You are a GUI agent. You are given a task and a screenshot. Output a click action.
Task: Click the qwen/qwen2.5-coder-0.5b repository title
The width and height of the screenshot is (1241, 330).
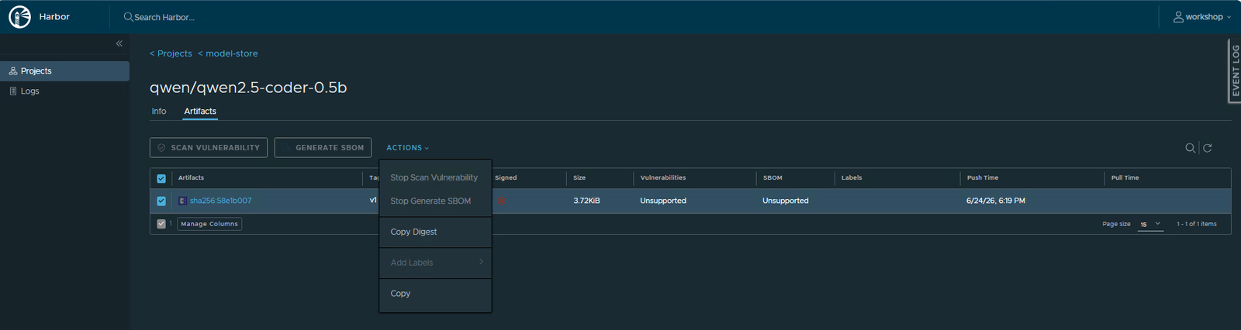248,88
